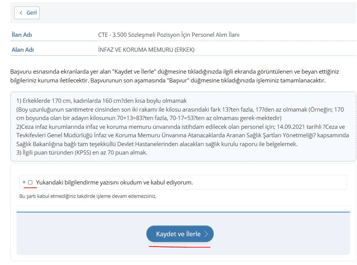Select the 'CTE - 3.500 Sözleşmeli Pozisyon' announcement text
The width and height of the screenshot is (357, 265).
(x=169, y=35)
